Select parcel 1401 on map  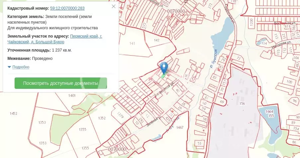click(72, 95)
